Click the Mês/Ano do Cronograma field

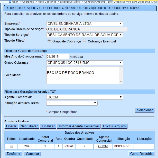click(x=58, y=57)
